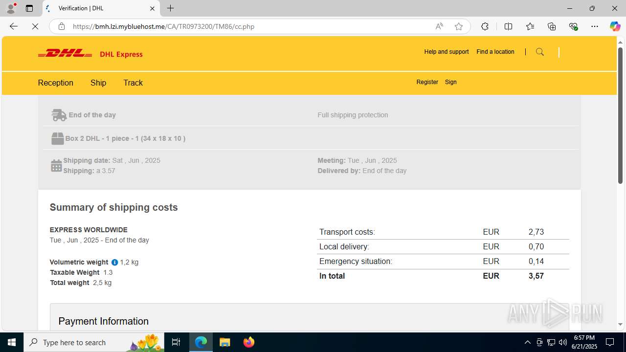
Task: Click the search magnifier icon in DHL header
Action: [540, 52]
